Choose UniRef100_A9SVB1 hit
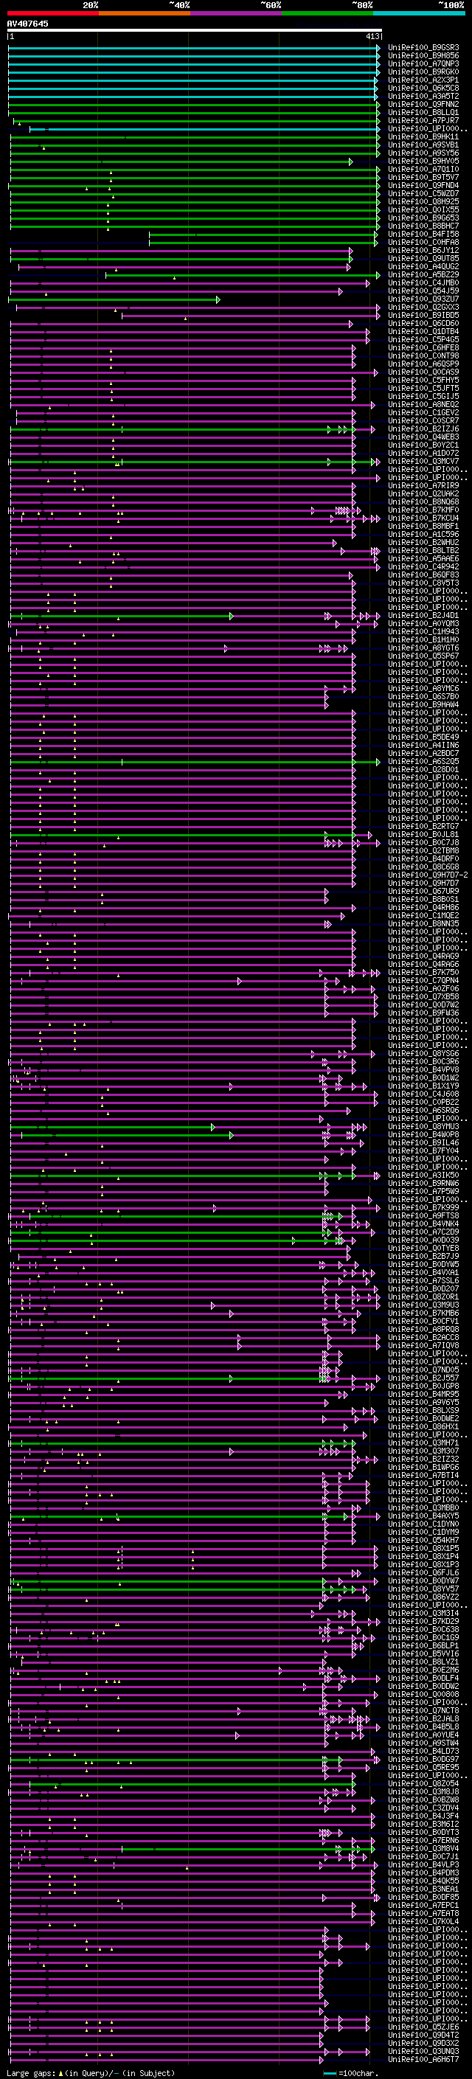Viewport: 472px width, 2079px height. 423,145
